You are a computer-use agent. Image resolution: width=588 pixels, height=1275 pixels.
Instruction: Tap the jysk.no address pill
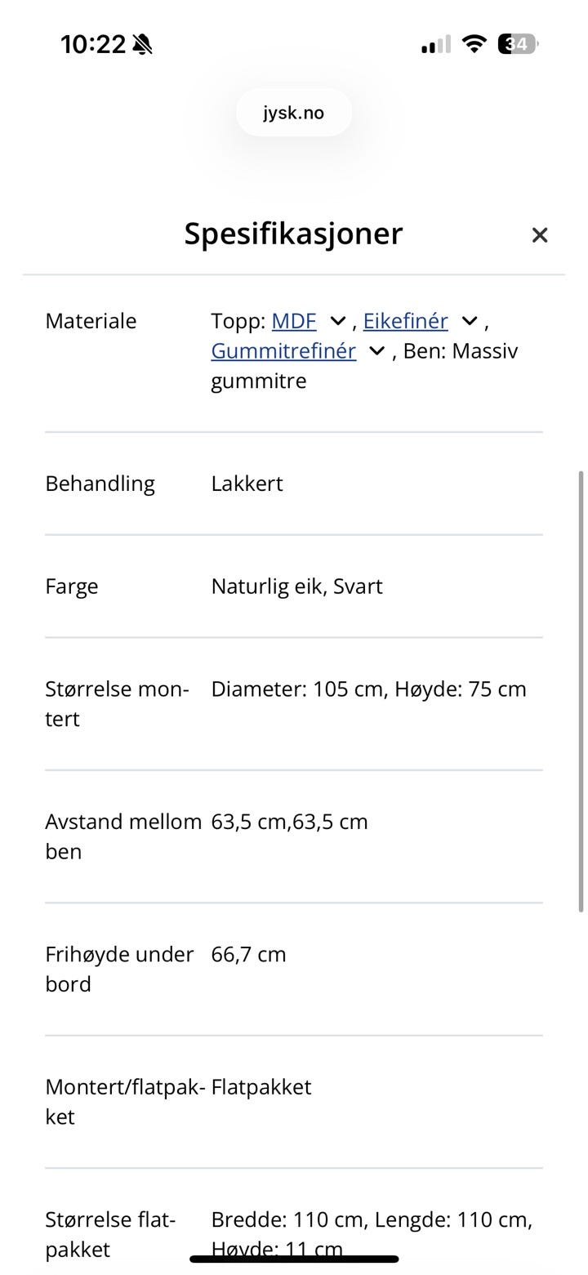(x=294, y=113)
